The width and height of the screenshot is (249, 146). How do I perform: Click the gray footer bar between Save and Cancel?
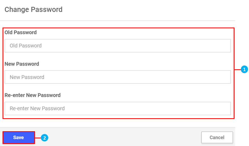pos(117,138)
